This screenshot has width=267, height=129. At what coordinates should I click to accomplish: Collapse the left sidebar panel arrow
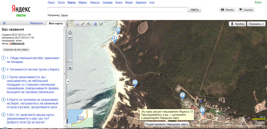click(x=68, y=82)
